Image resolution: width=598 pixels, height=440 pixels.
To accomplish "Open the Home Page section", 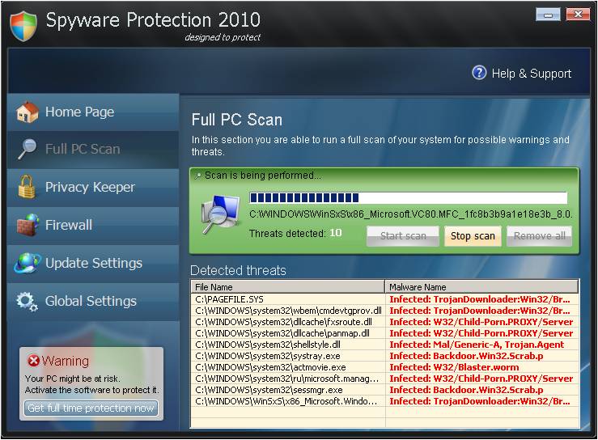I will (x=93, y=112).
